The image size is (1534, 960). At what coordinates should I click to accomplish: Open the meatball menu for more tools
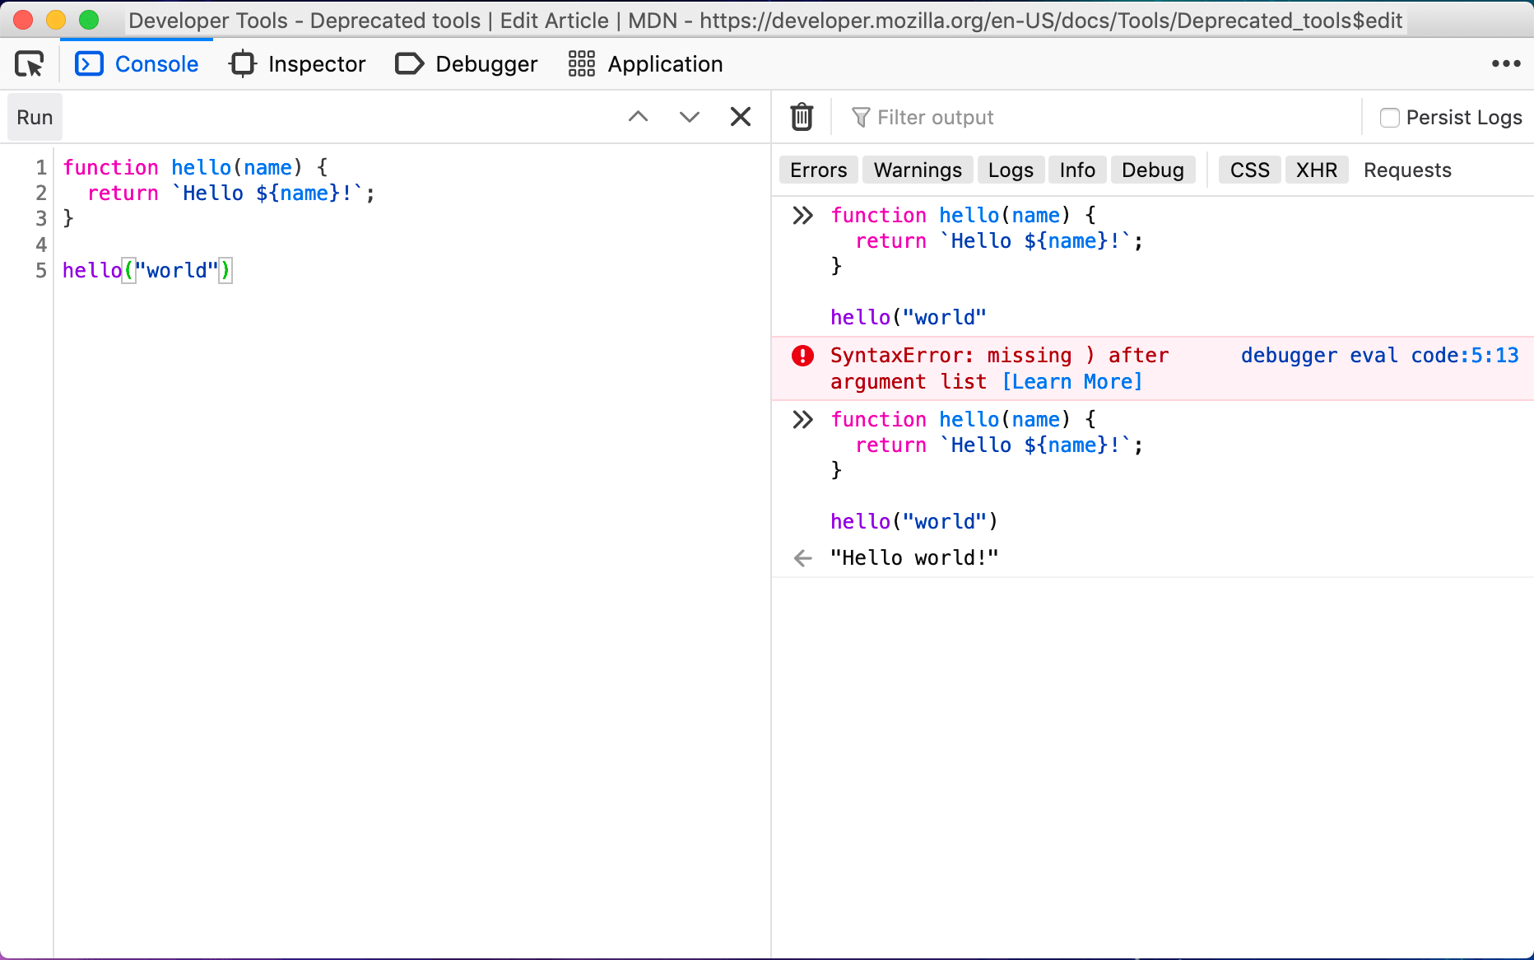click(x=1506, y=63)
